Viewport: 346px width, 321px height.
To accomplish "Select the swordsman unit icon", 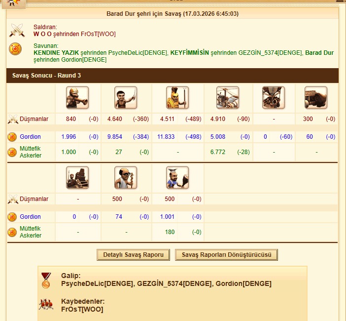I will (126, 97).
